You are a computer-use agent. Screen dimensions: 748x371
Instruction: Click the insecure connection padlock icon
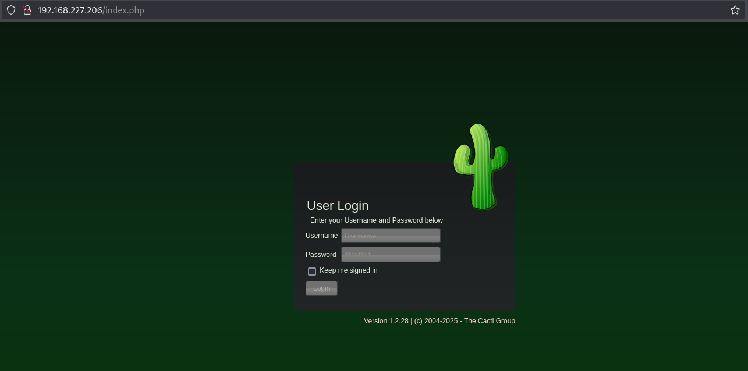[26, 10]
